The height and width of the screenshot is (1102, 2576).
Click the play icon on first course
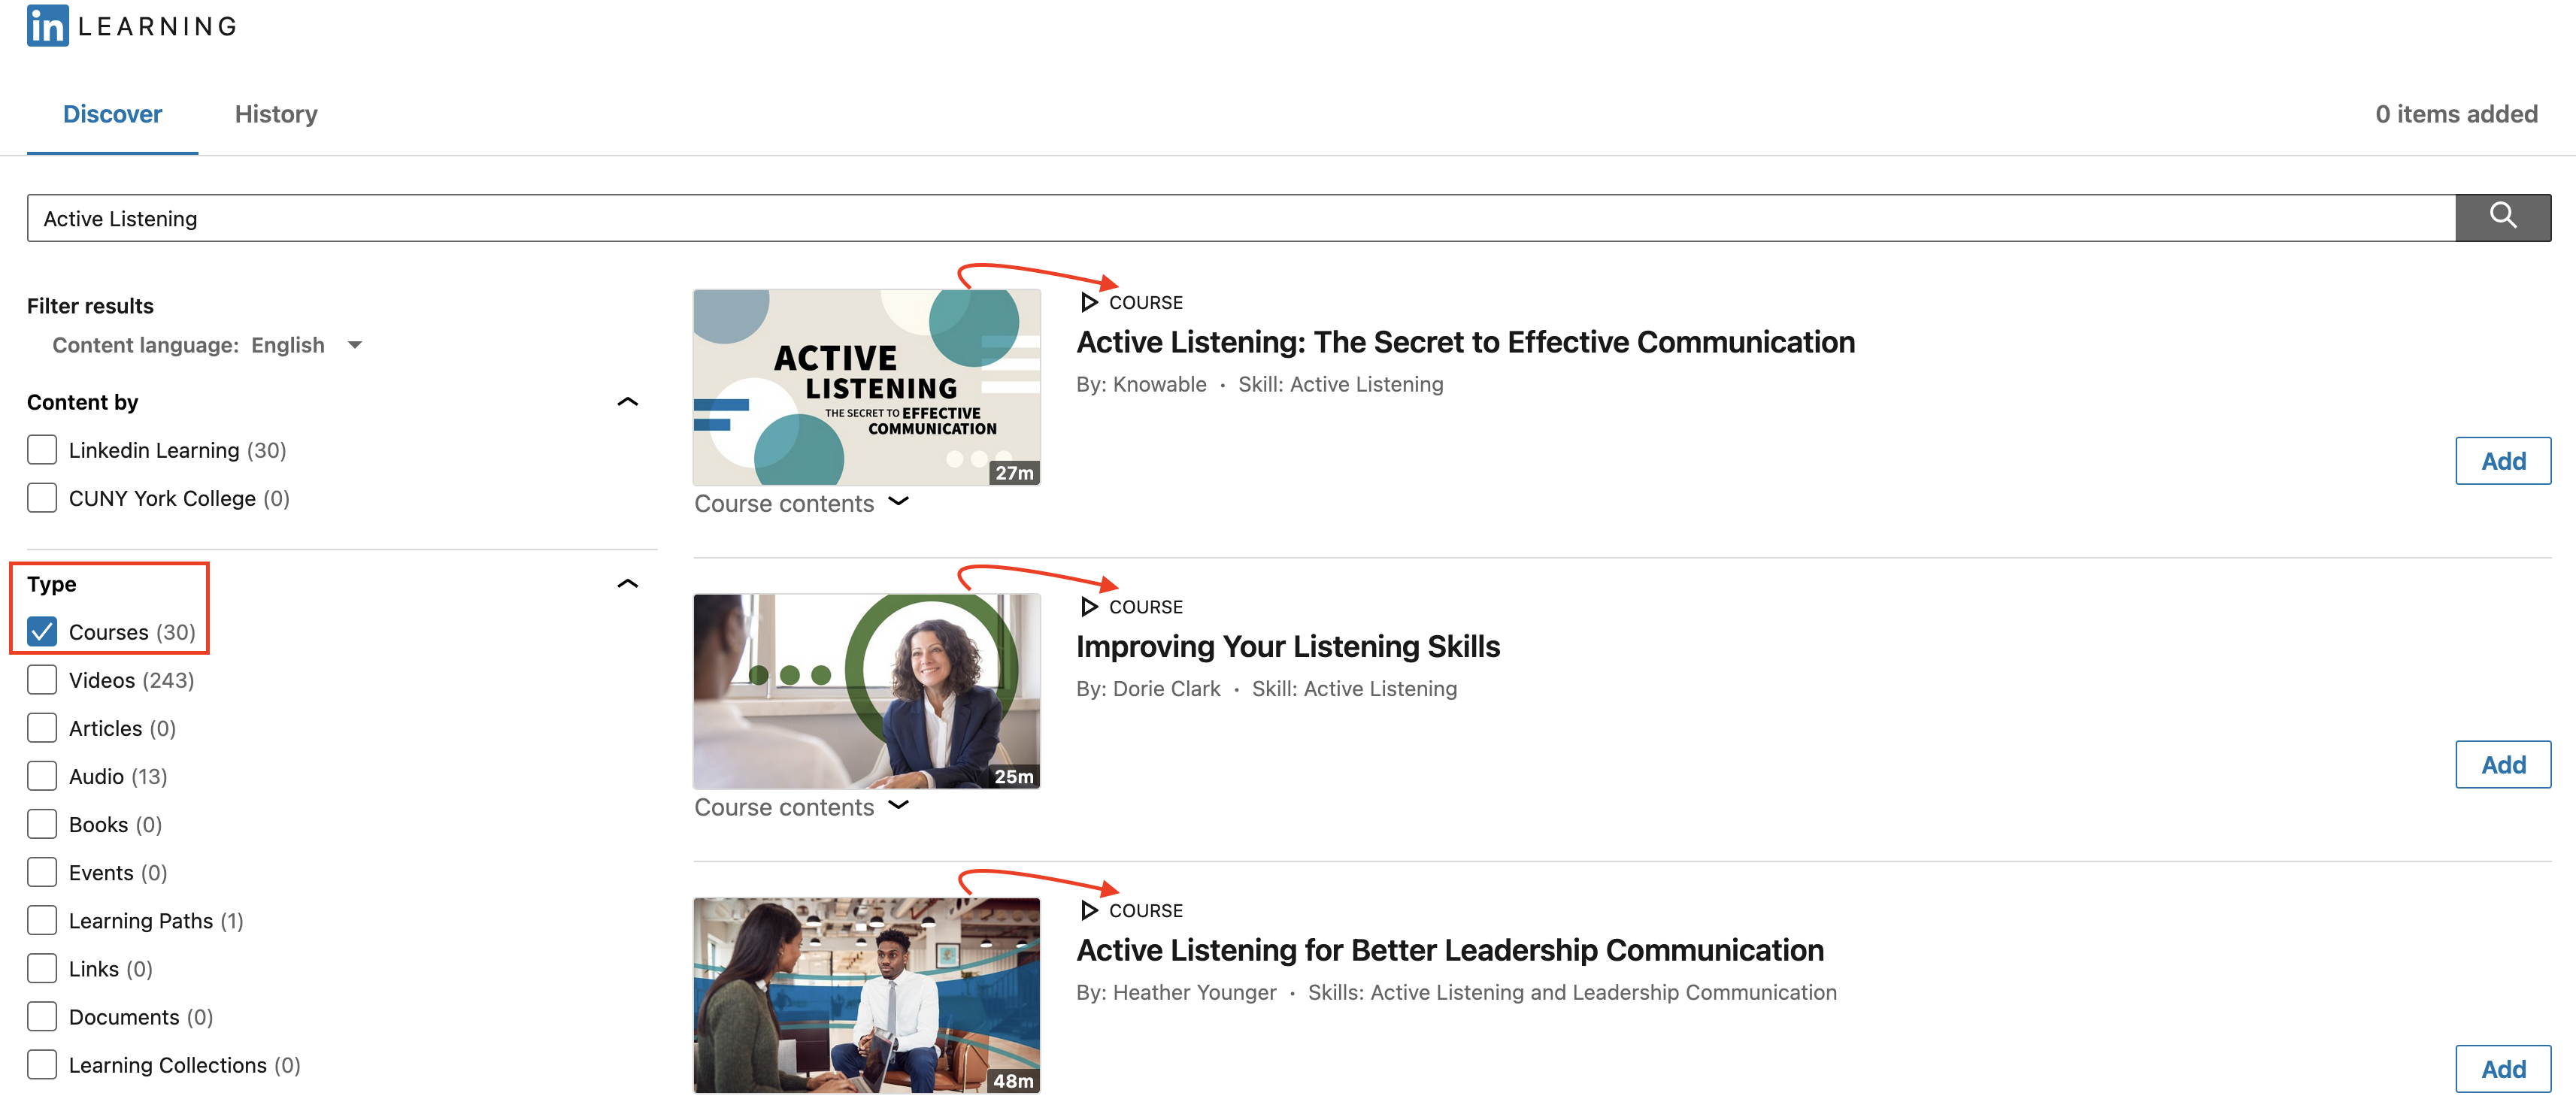1086,301
